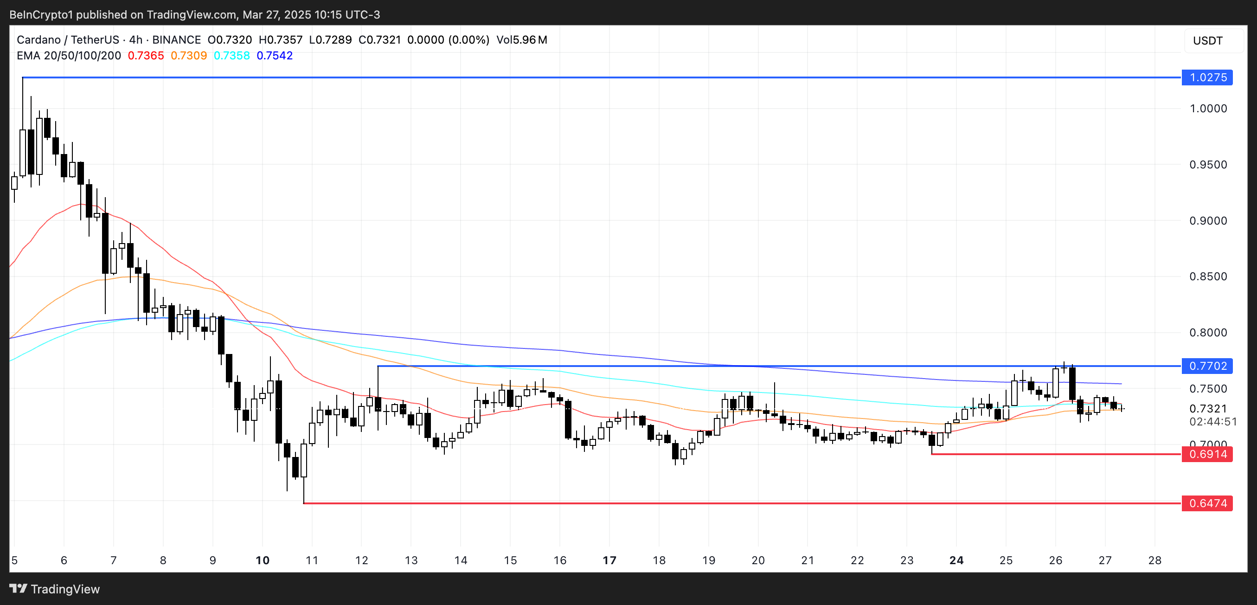Screen dimensions: 1257x605
Task: Click the cyan EMA 100 value 0.7358
Action: point(231,56)
